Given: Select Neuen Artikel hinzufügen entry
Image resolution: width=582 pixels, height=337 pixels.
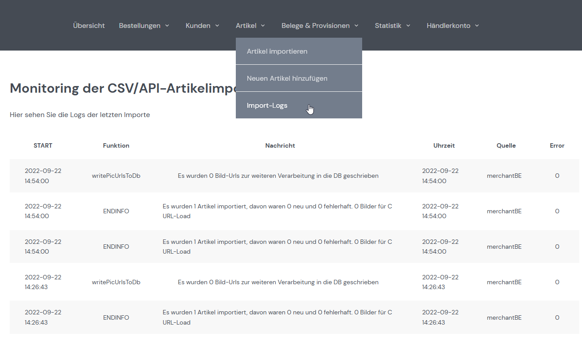Looking at the screenshot, I should click(x=299, y=78).
